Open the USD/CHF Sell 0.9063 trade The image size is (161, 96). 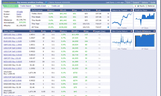(13, 48)
